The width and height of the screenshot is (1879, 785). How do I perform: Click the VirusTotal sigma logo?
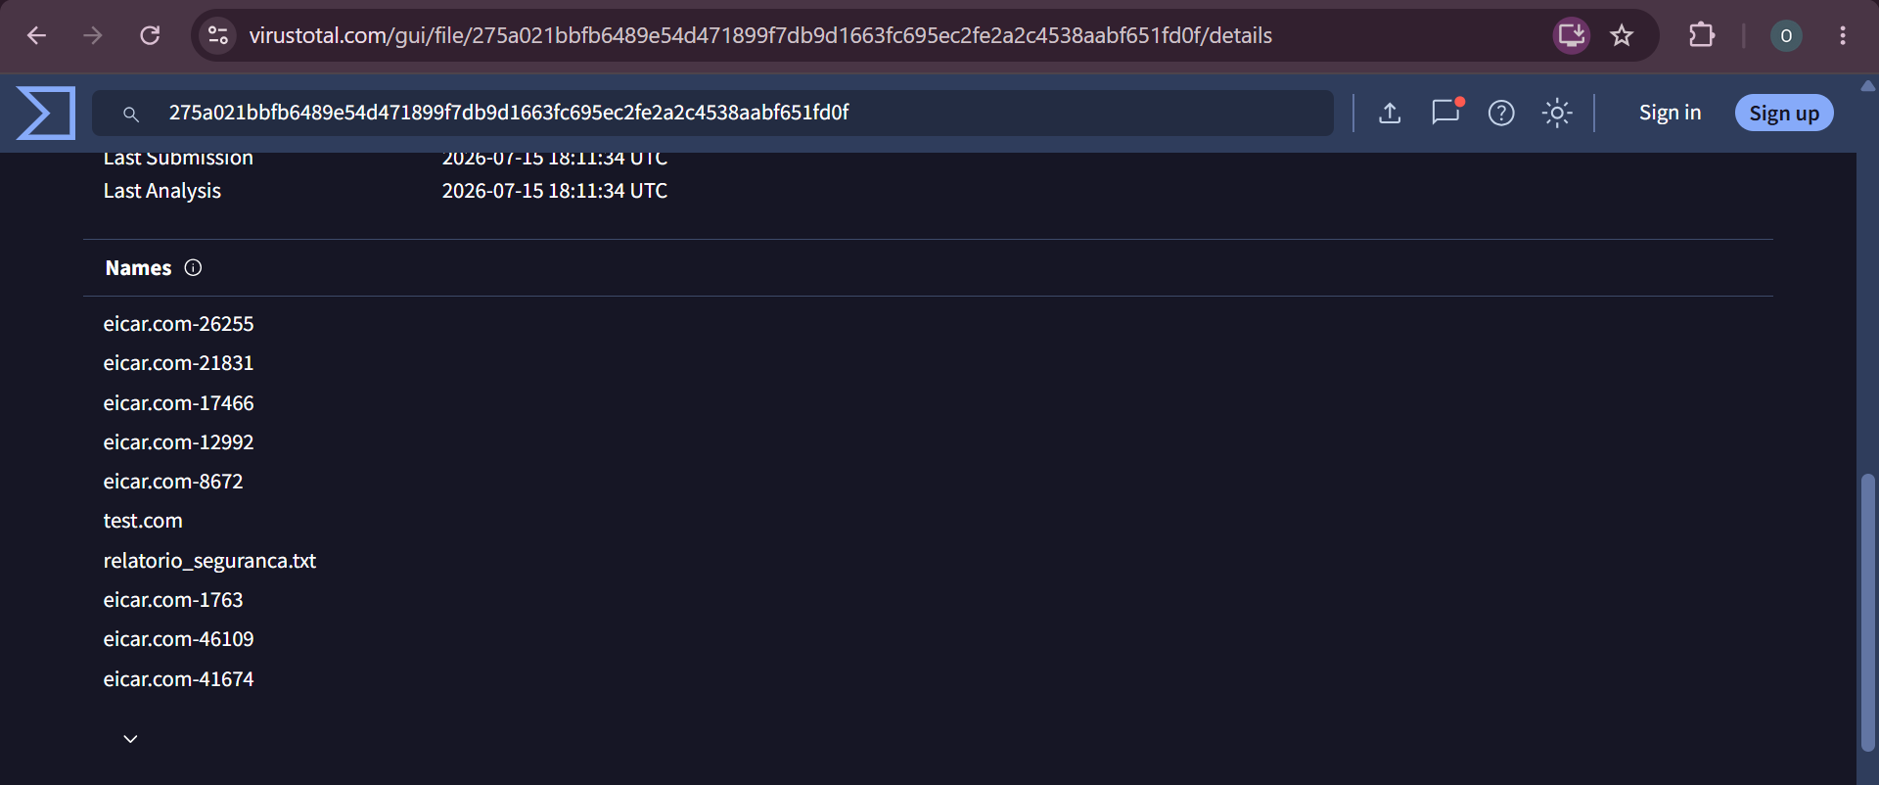[46, 113]
